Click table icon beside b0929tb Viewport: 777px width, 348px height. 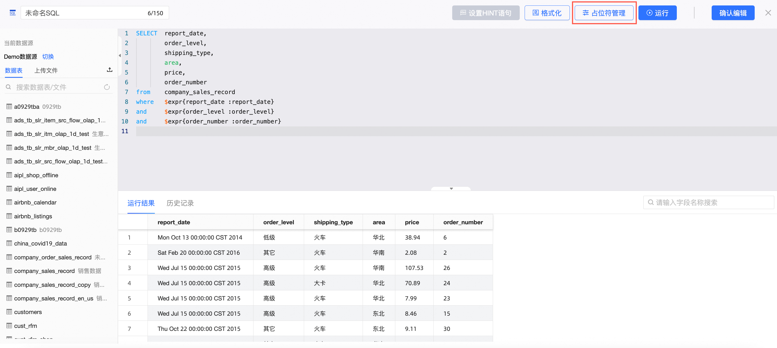point(9,229)
